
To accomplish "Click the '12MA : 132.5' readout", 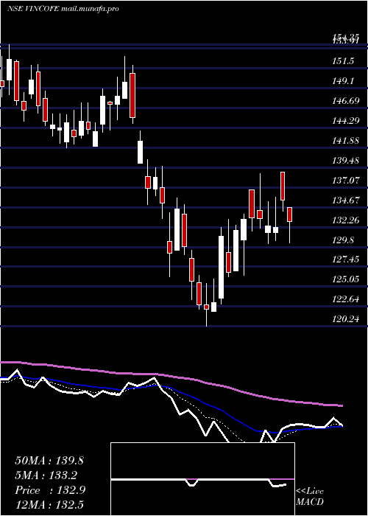I will (49, 505).
